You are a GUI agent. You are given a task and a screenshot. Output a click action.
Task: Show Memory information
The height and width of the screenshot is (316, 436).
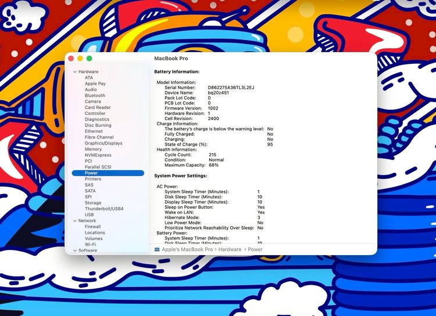tap(93, 149)
